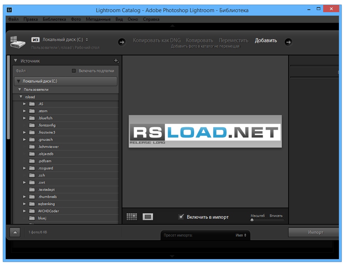The height and width of the screenshot is (268, 346).
Task: Expand the aqbanking folder
Action: tap(25, 204)
